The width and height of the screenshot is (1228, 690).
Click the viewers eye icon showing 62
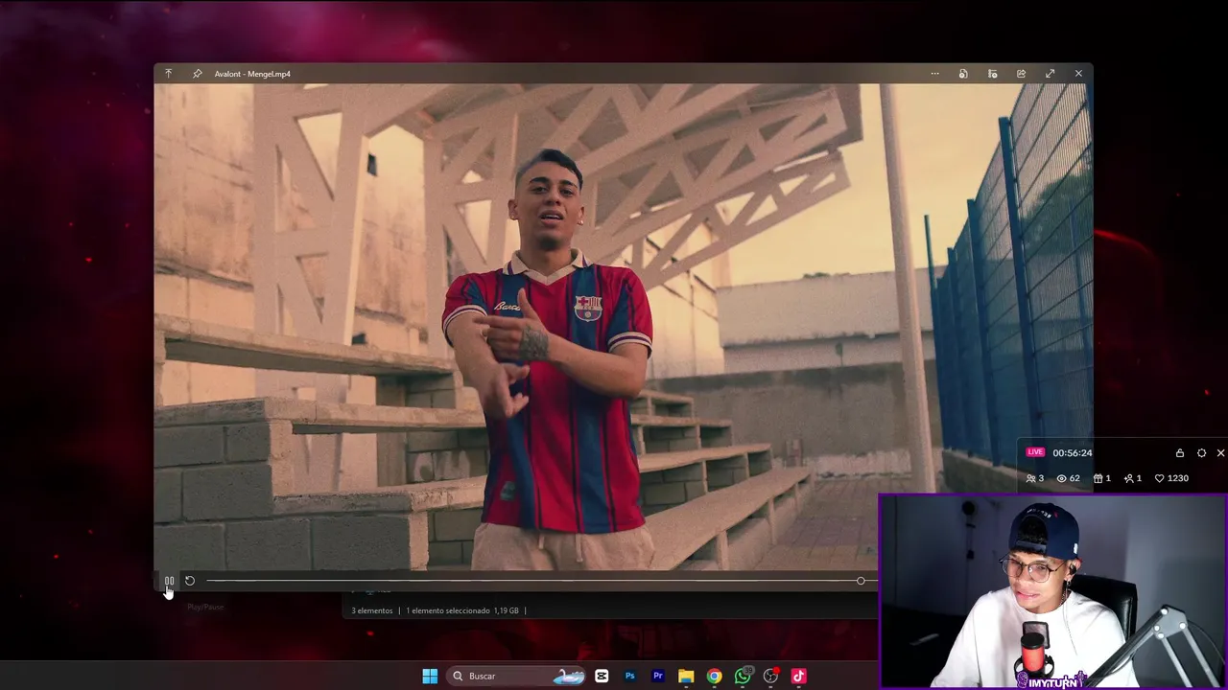tap(1062, 478)
